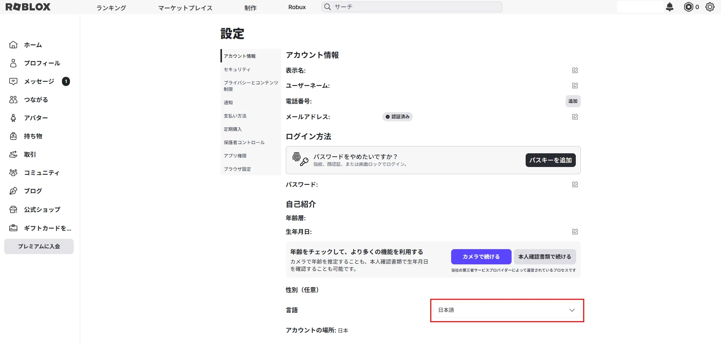Select the 保護者コントロール settings tab
Screen dimensions: 721x345
click(x=251, y=143)
